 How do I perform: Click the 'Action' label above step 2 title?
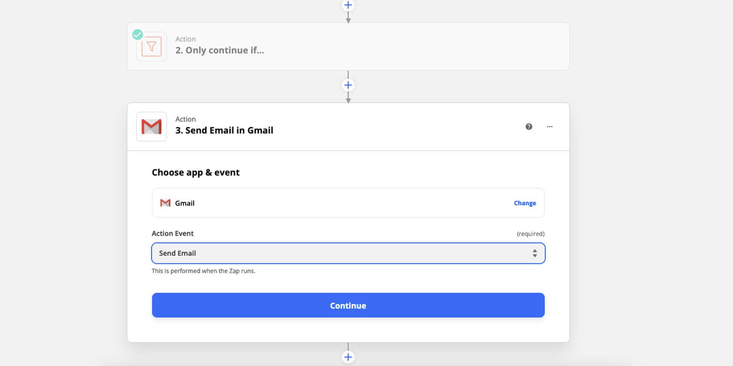[x=185, y=39]
